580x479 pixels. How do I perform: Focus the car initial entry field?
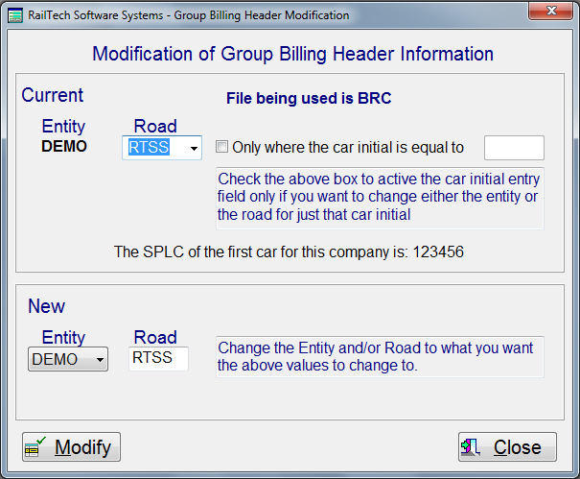pyautogui.click(x=514, y=148)
